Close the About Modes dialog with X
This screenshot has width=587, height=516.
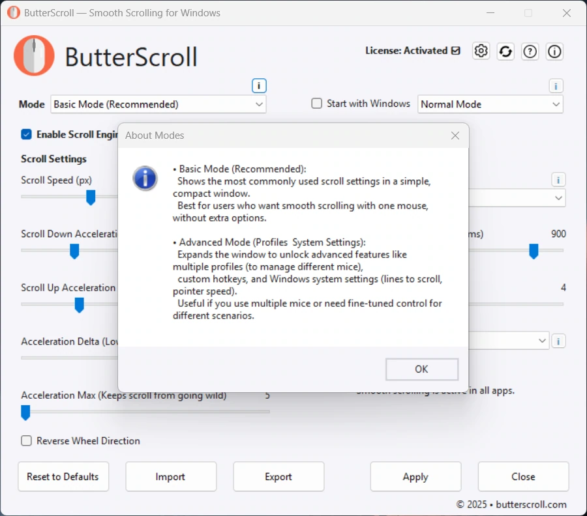click(x=455, y=136)
